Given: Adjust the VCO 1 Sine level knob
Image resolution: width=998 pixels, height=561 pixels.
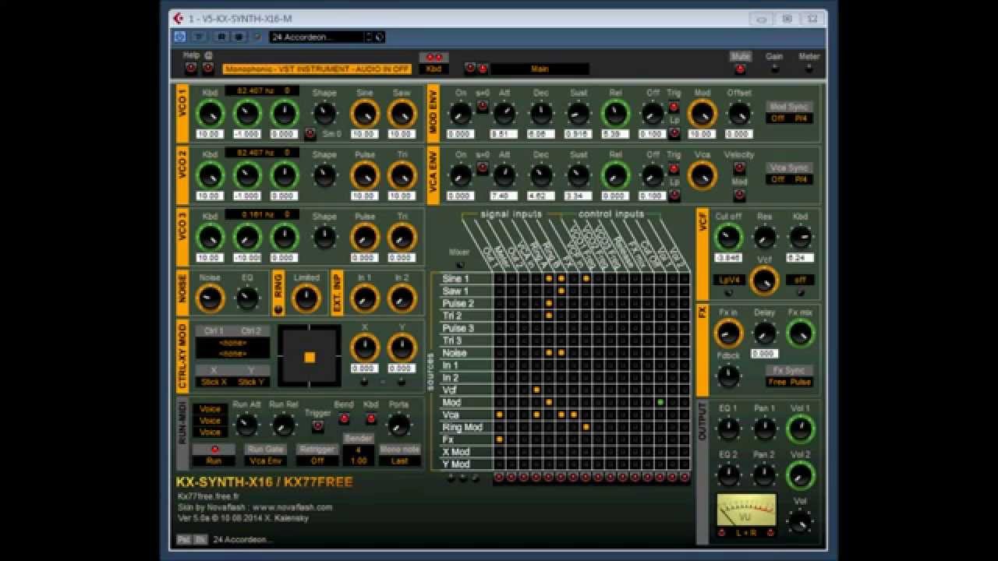Looking at the screenshot, I should pyautogui.click(x=365, y=114).
